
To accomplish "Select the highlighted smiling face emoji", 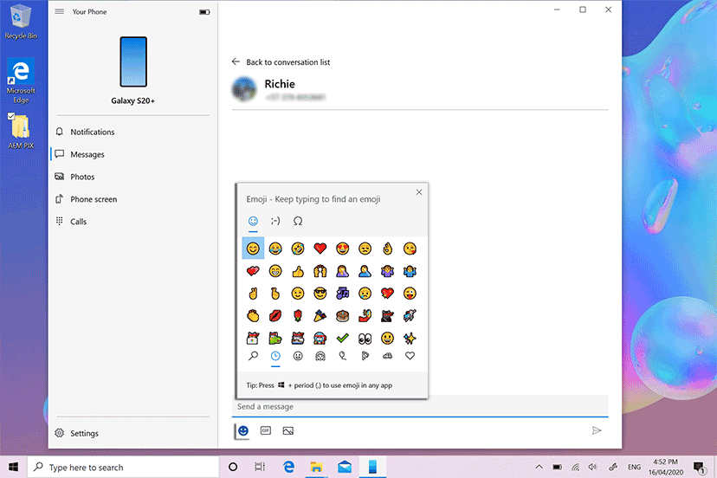I will point(253,249).
